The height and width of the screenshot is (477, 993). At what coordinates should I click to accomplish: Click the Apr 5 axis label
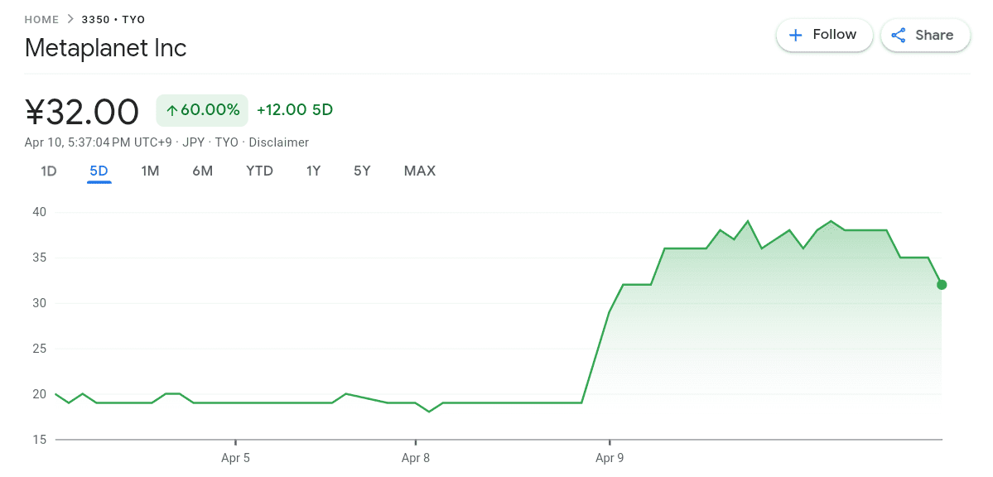[x=235, y=457]
